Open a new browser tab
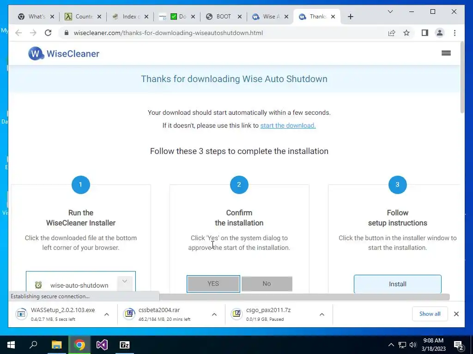 click(x=350, y=17)
